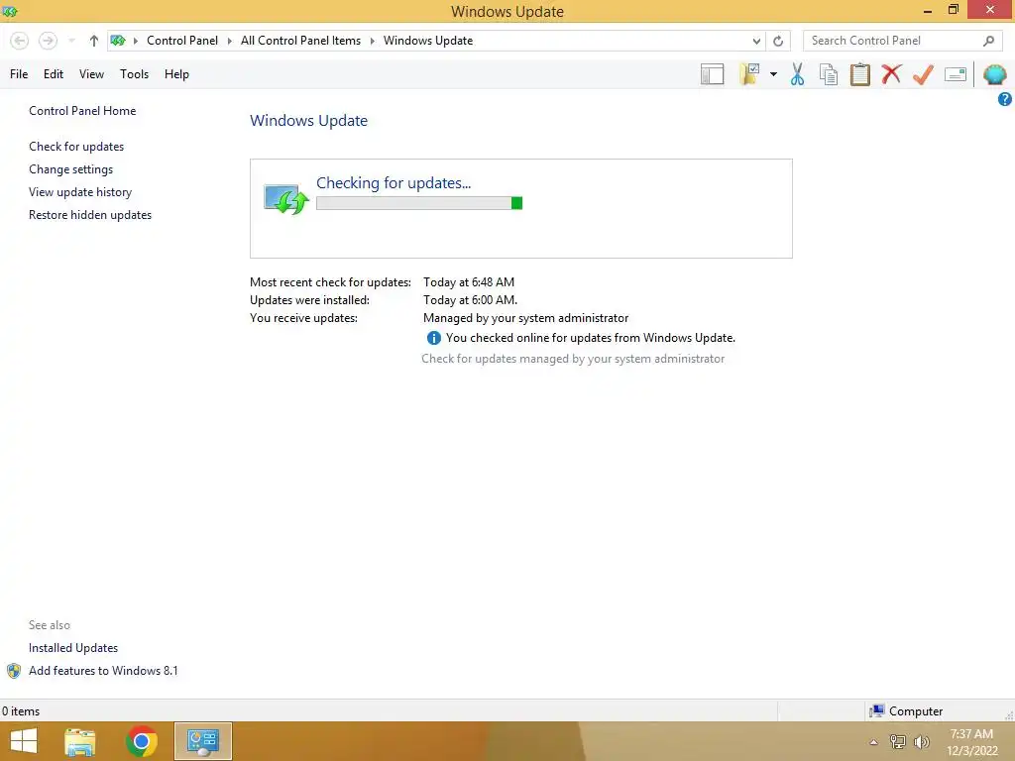This screenshot has width=1015, height=761.
Task: Click Today at 6:48 AM text
Action: (x=469, y=282)
